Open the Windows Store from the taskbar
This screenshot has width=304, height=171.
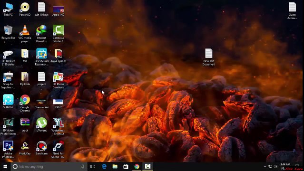coord(126,167)
